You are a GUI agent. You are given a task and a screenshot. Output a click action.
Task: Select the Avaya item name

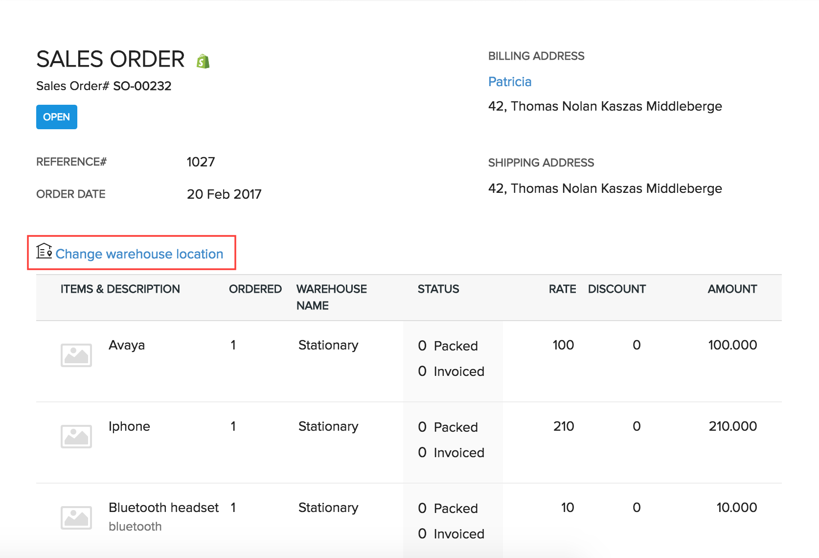coord(127,345)
